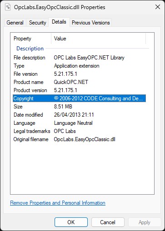165x231 pixels.
Task: Select the Details tab
Action: [59, 22]
